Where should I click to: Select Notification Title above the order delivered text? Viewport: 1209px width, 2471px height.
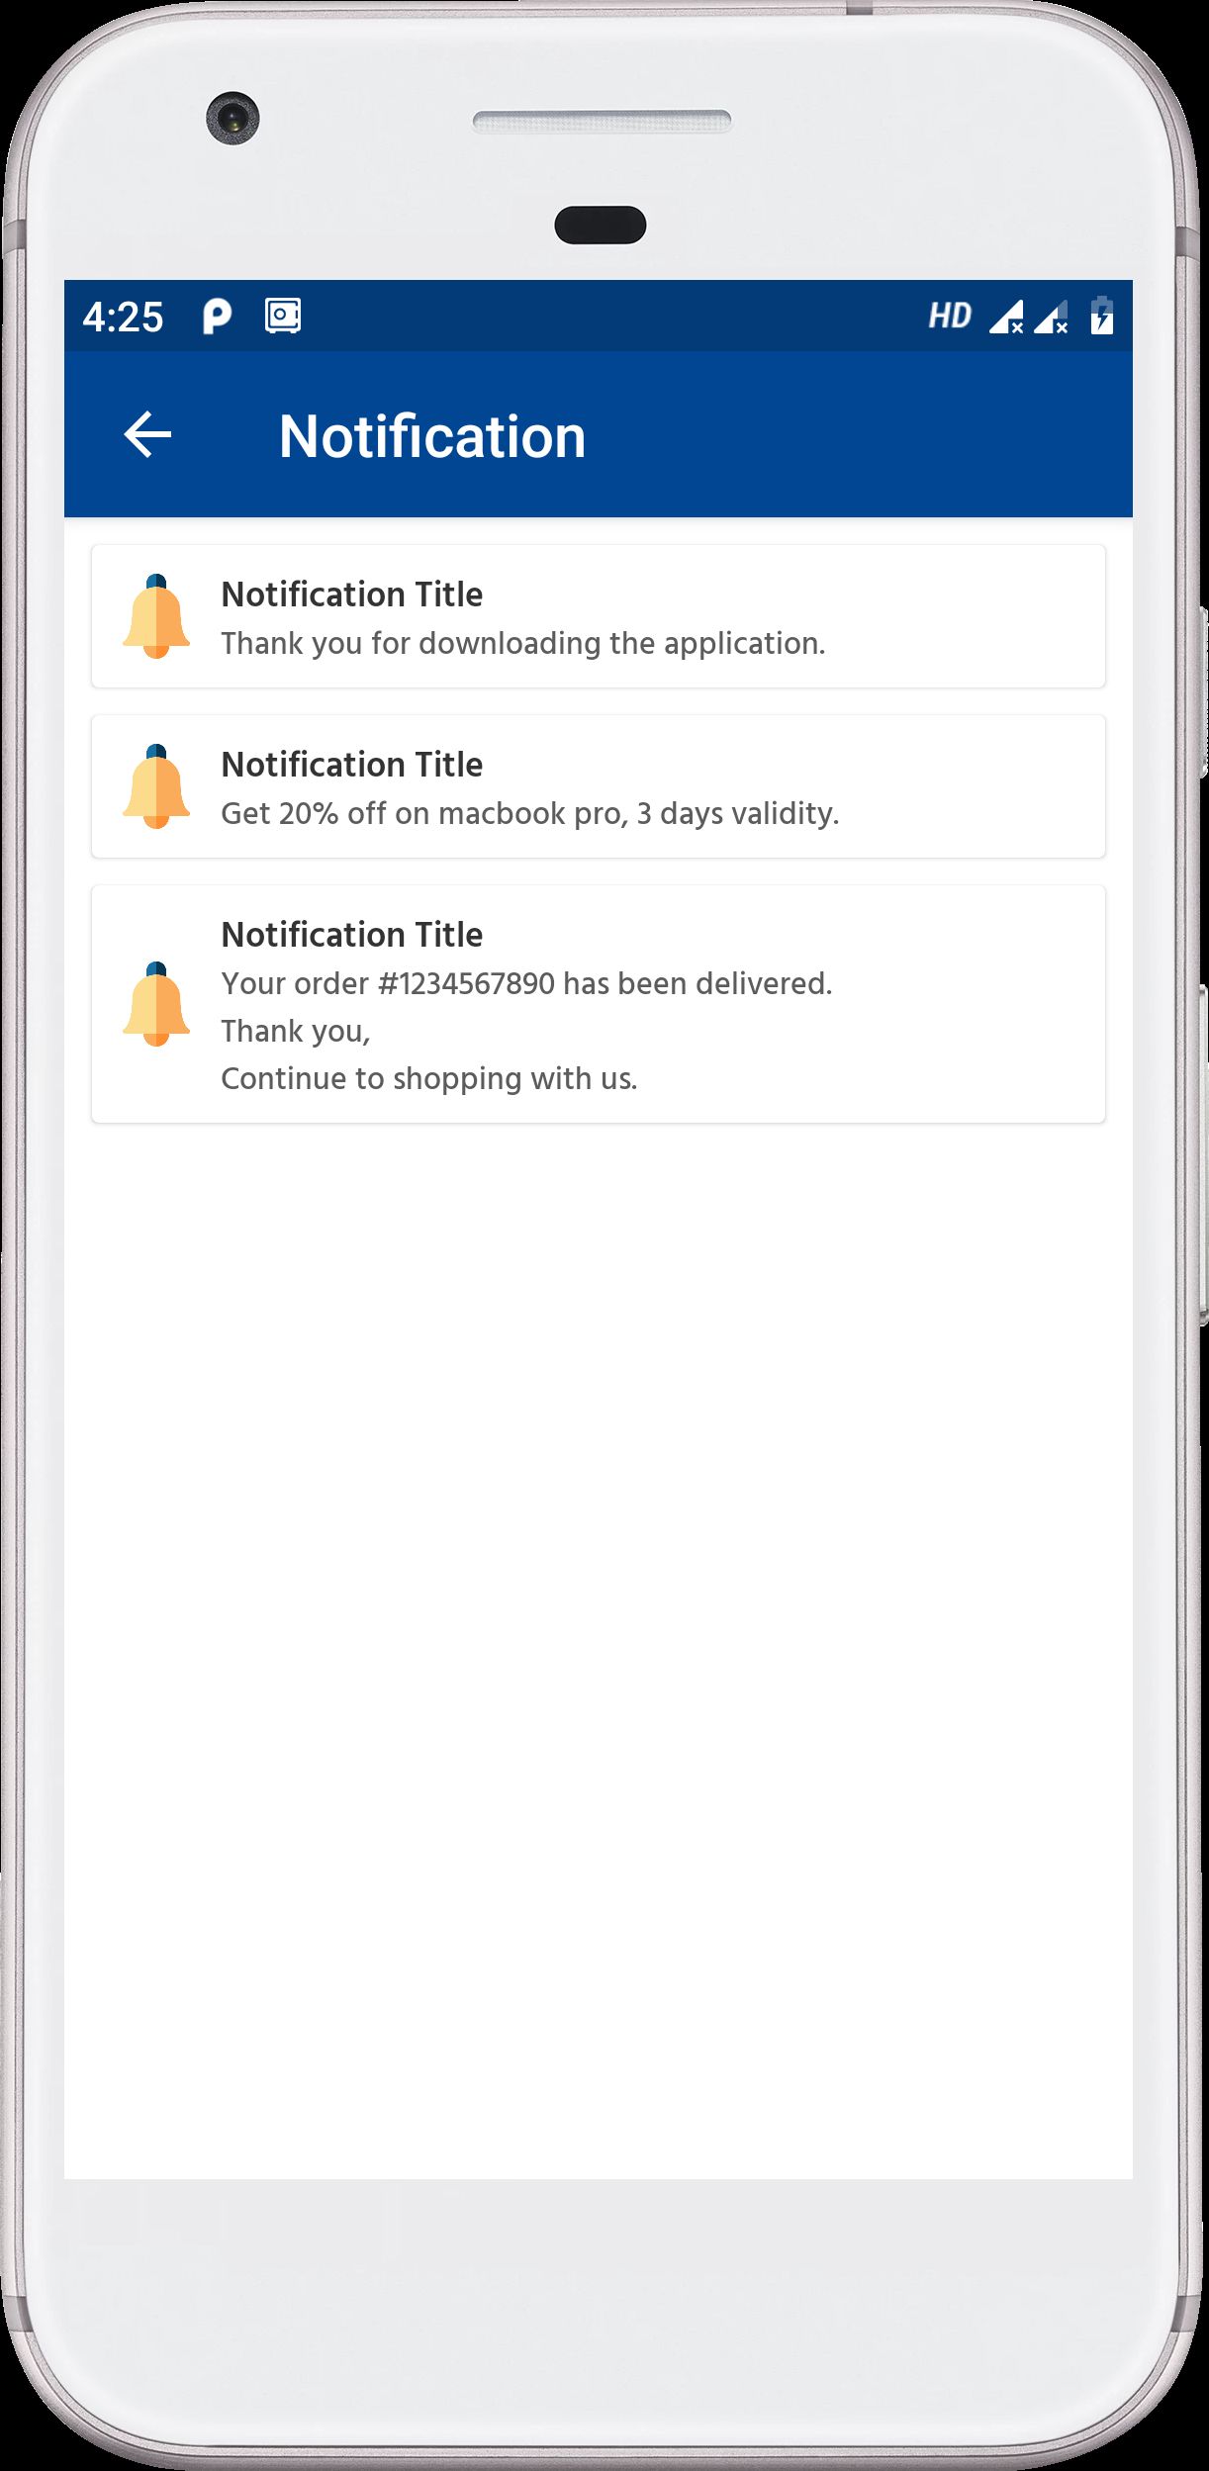pos(352,935)
